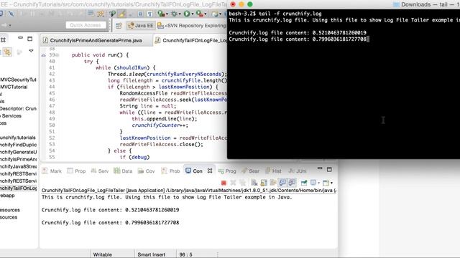The image size is (460, 258).
Task: Toggle show console on standard error change
Action: click(x=292, y=183)
